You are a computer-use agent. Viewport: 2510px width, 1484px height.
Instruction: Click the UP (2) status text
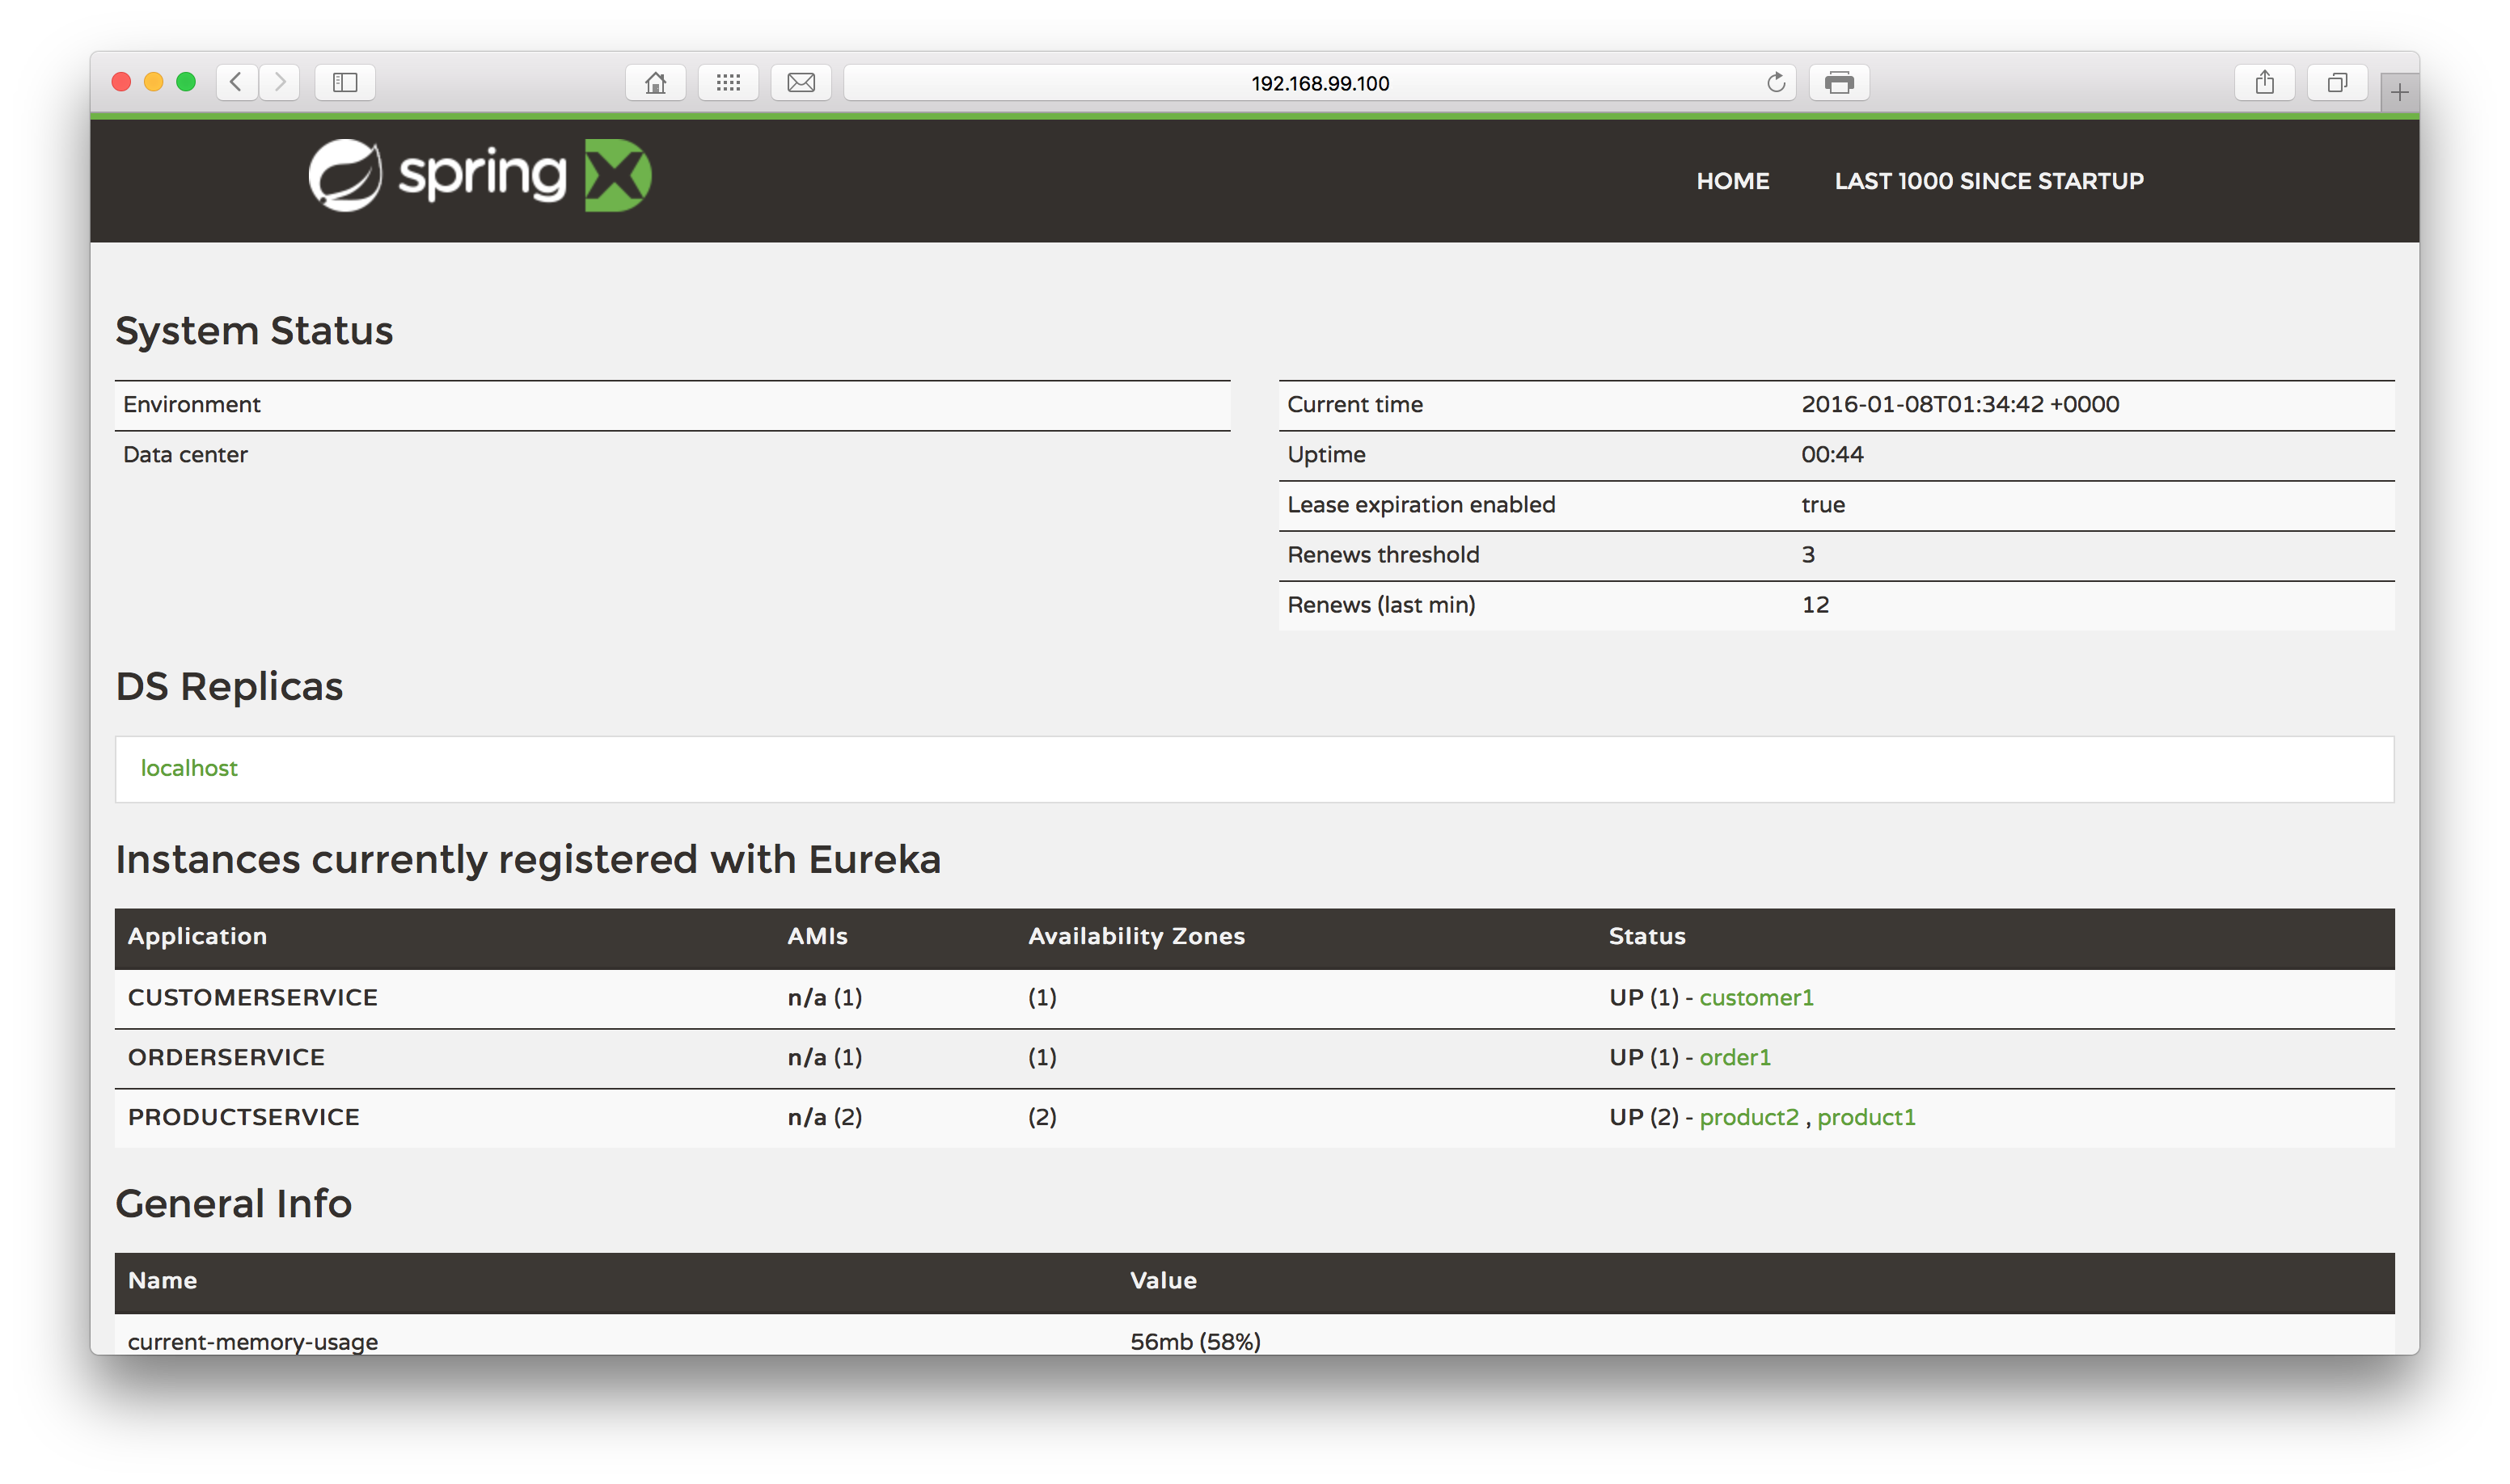(1644, 1117)
